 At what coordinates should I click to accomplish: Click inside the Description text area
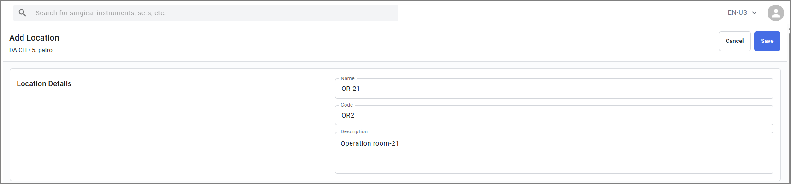tap(554, 153)
